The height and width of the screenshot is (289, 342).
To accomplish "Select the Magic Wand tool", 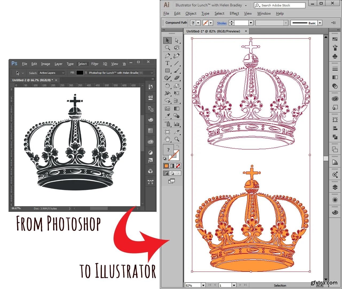I will pos(167,48).
